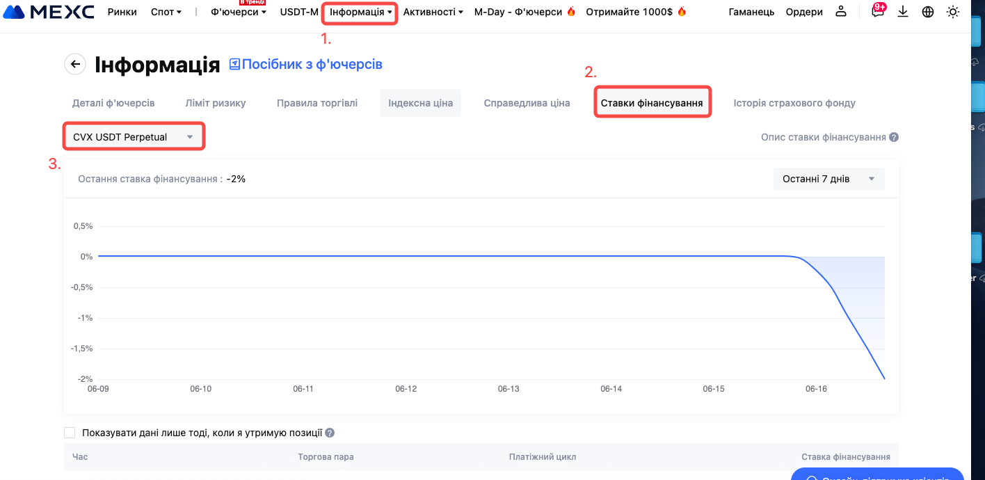This screenshot has width=985, height=480.
Task: Open the user profile icon
Action: click(841, 12)
